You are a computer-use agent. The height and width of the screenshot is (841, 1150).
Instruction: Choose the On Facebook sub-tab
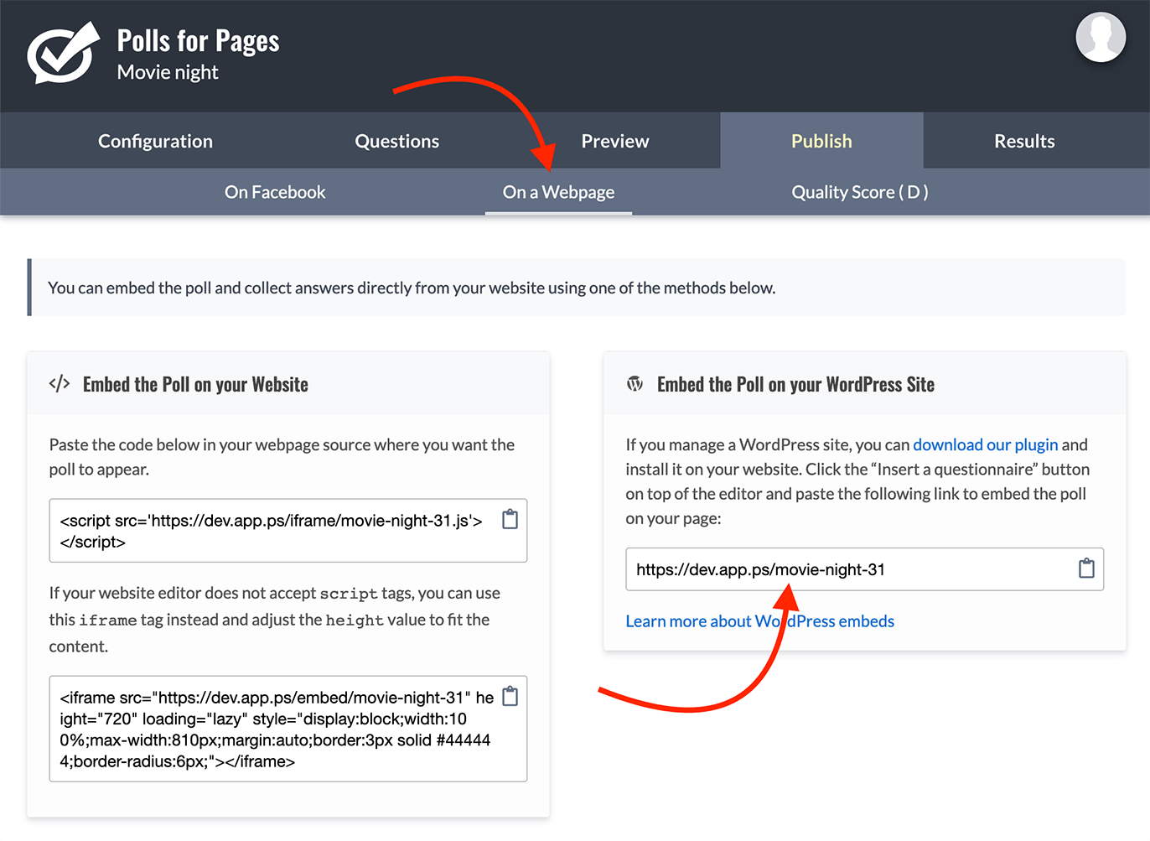click(275, 192)
